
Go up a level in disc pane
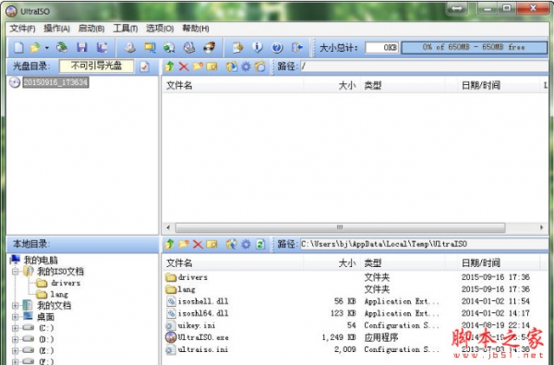(170, 67)
